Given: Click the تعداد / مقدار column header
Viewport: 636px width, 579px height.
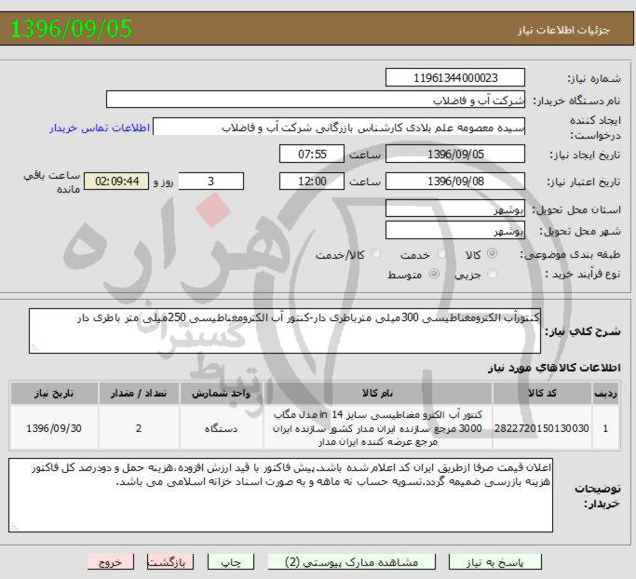Looking at the screenshot, I should [x=139, y=394].
